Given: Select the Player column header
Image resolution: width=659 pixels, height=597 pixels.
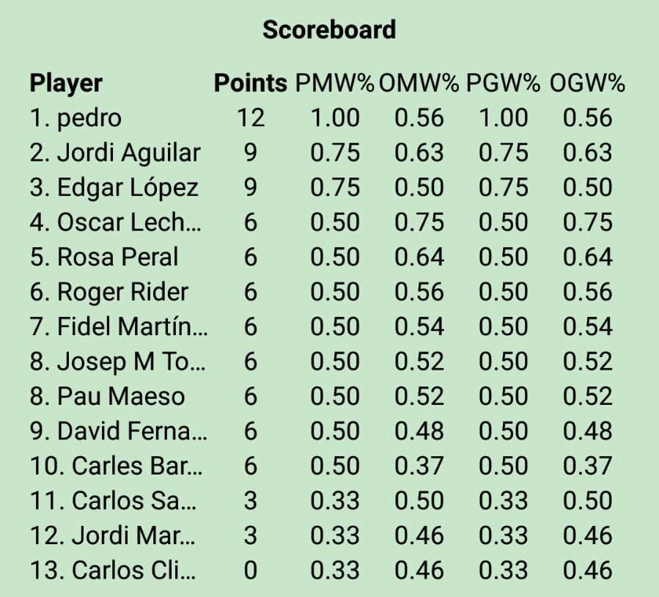Looking at the screenshot, I should pyautogui.click(x=66, y=84).
